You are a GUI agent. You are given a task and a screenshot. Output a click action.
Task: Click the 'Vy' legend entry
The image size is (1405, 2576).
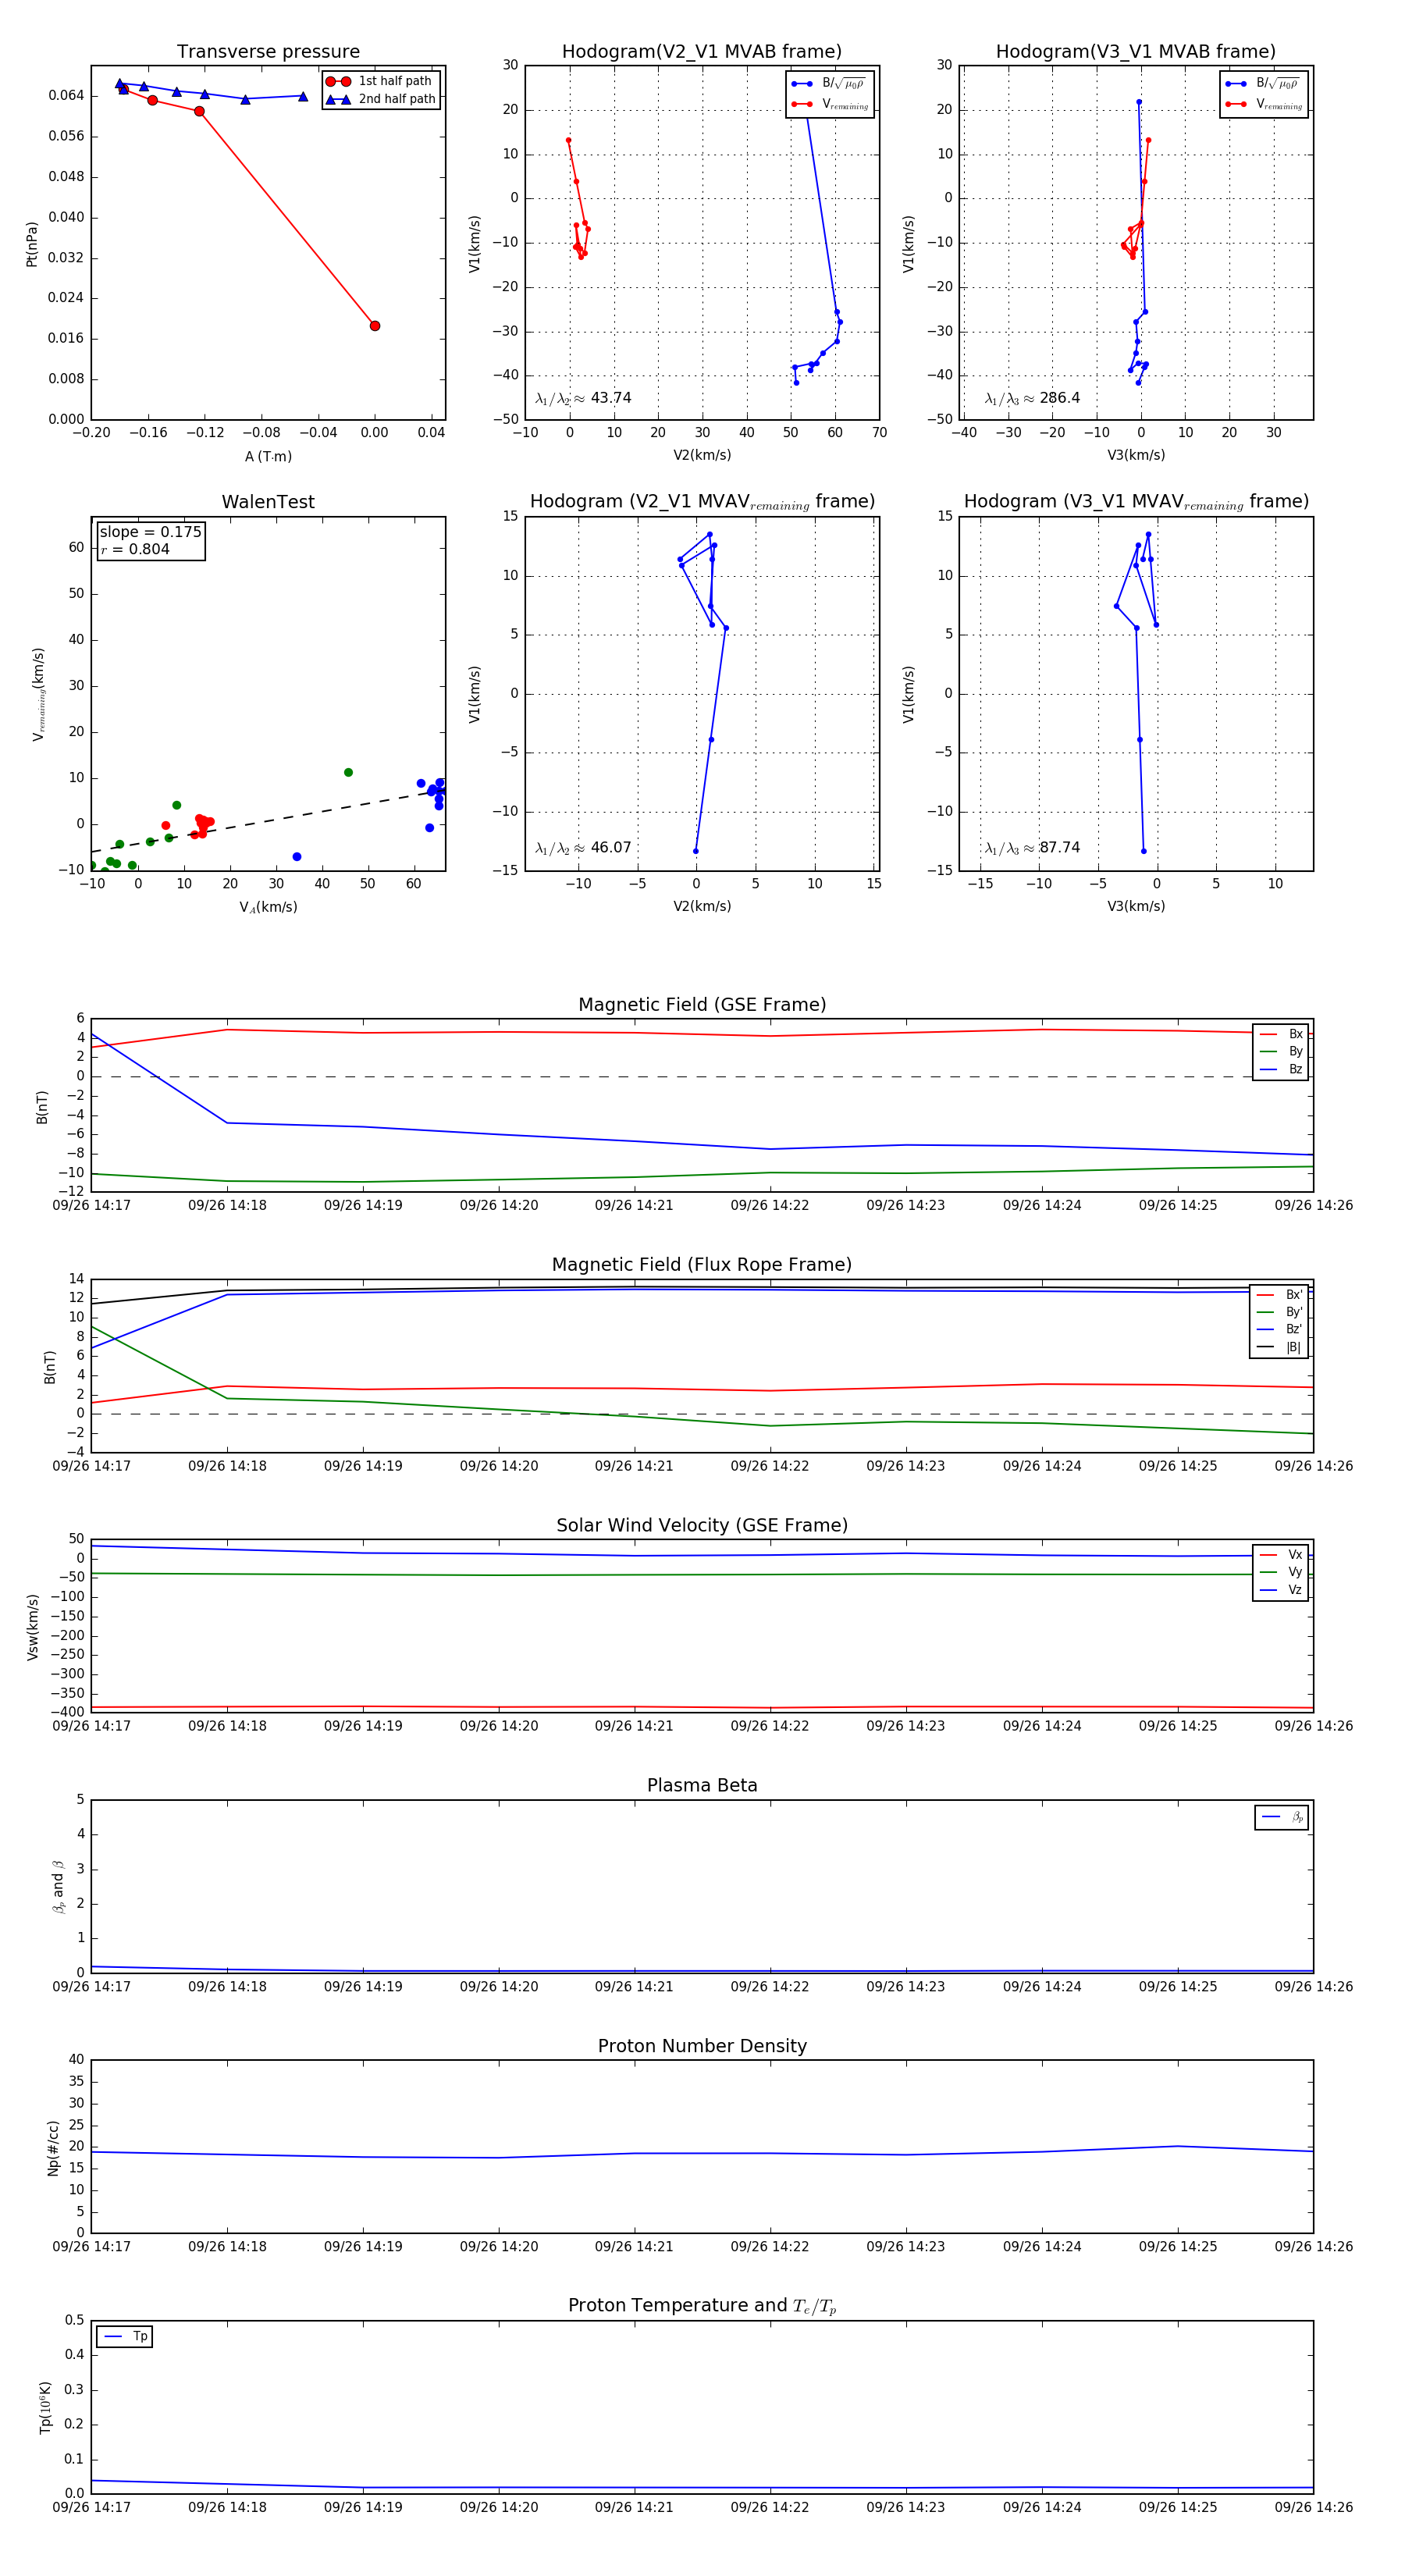[x=1281, y=1572]
